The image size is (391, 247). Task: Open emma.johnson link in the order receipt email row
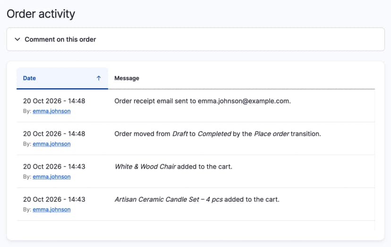pyautogui.click(x=51, y=111)
